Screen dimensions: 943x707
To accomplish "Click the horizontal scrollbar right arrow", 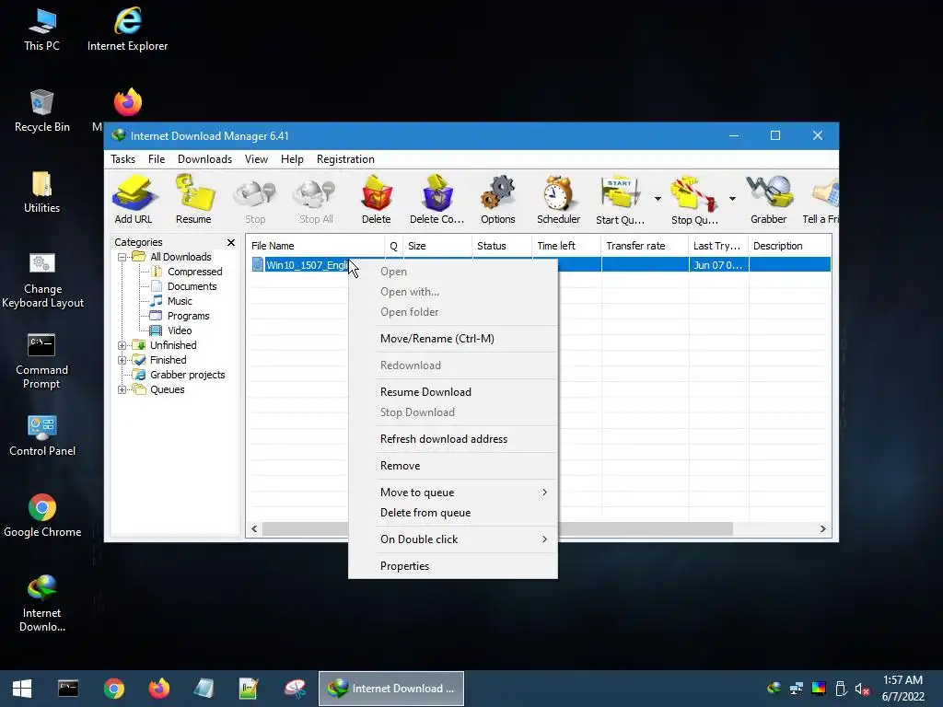I will (x=822, y=529).
